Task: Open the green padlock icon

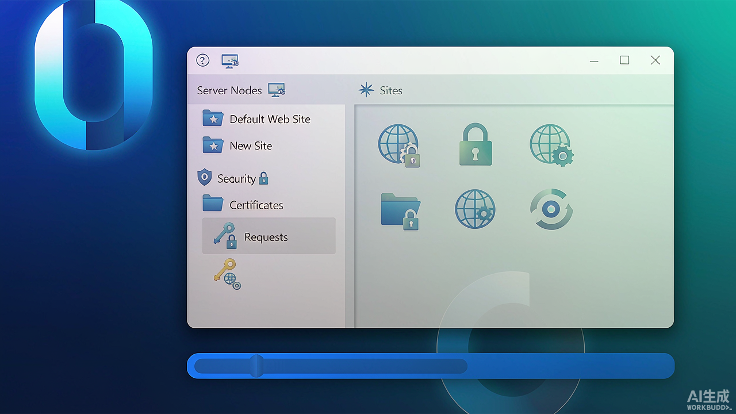Action: click(476, 144)
